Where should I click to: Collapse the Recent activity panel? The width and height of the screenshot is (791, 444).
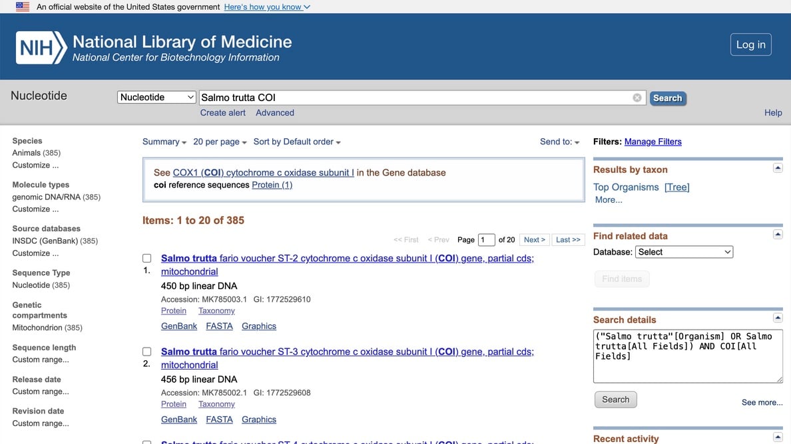pyautogui.click(x=778, y=437)
